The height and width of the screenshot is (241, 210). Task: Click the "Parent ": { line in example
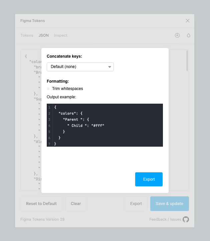click(x=76, y=120)
